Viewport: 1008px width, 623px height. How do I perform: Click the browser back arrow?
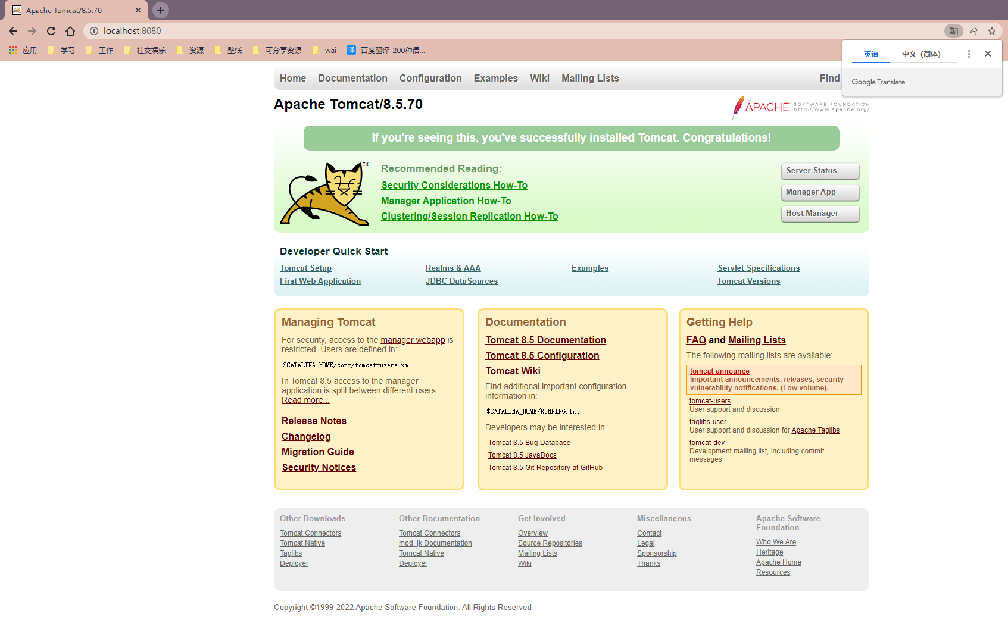pyautogui.click(x=13, y=31)
